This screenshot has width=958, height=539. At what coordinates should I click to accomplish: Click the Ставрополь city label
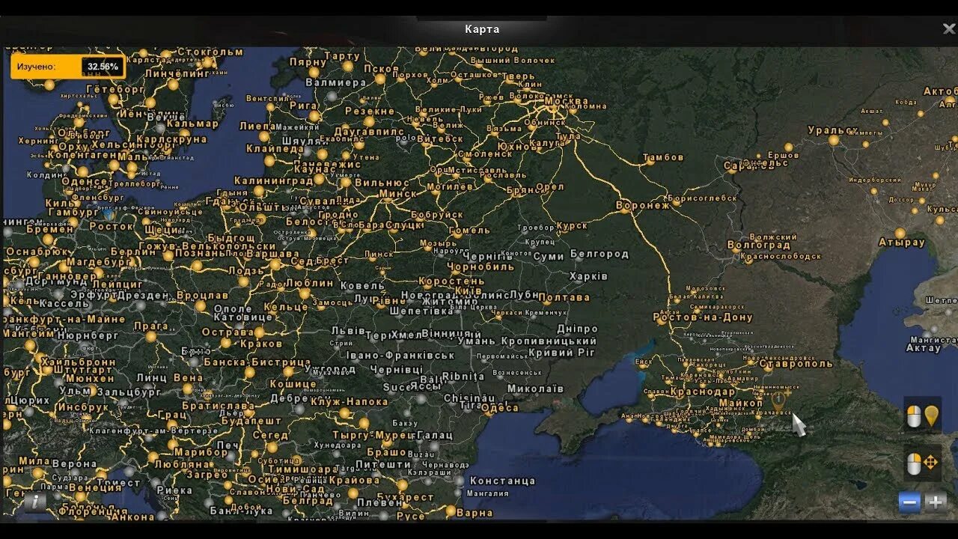[796, 364]
